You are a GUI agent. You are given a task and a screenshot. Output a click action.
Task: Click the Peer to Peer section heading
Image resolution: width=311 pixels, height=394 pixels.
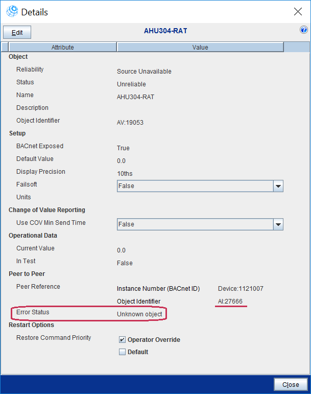point(27,273)
